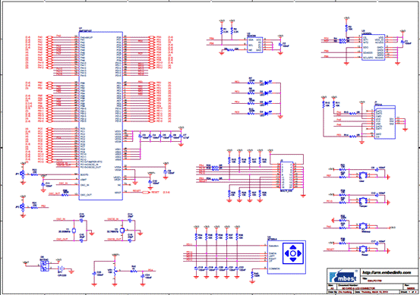Click the JP1 jumper near BOOT0
The width and height of the screenshot is (420, 295).
tap(23, 174)
